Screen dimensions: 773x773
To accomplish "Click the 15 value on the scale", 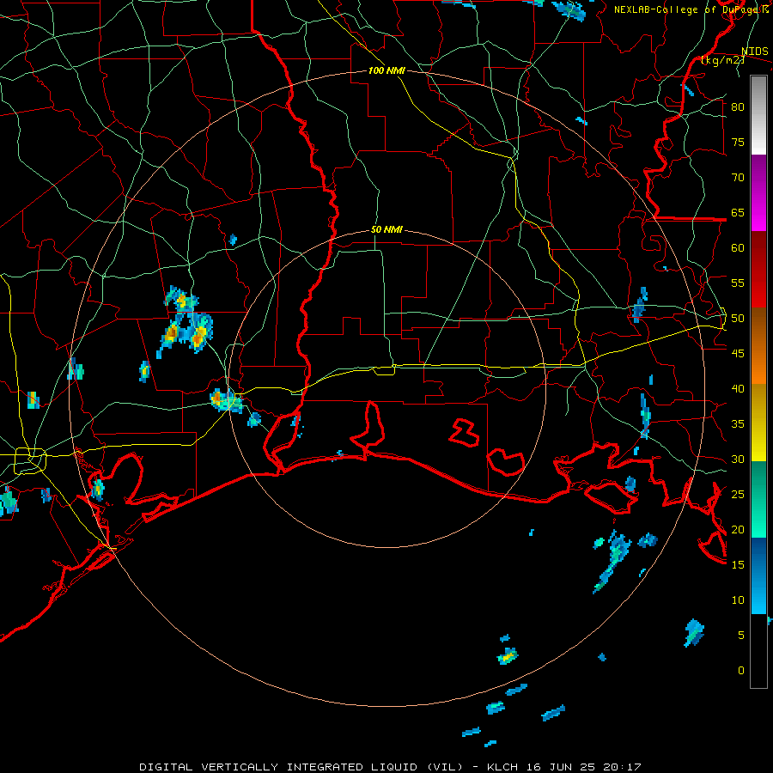I will click(x=738, y=565).
